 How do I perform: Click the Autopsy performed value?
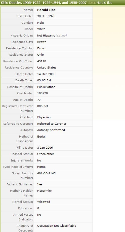coord(51,130)
